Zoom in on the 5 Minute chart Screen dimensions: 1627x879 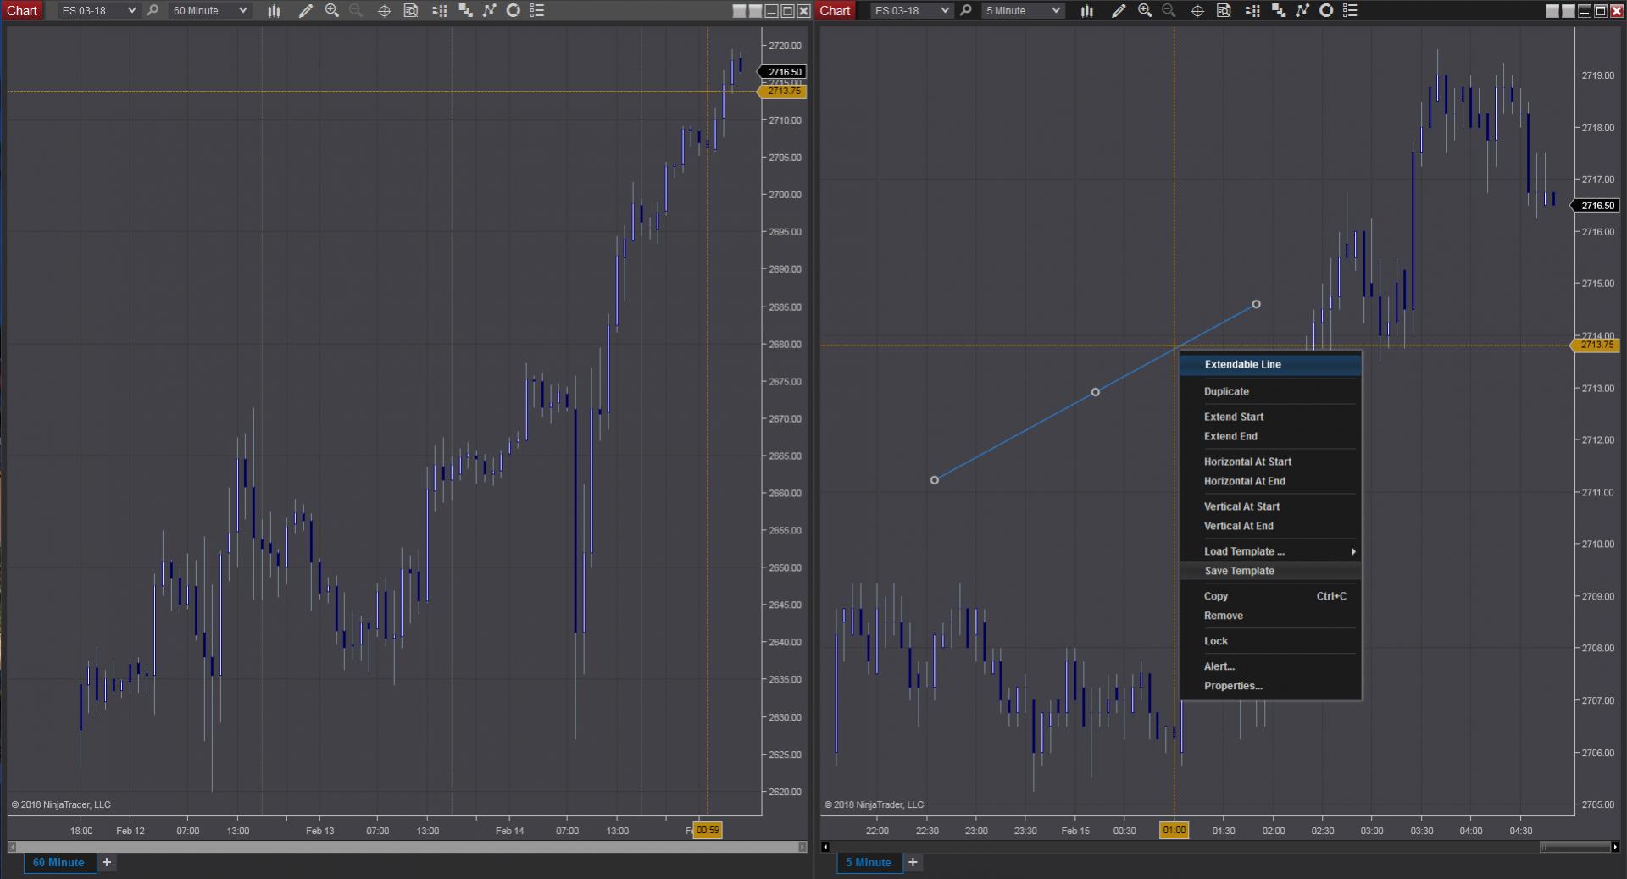1146,11
